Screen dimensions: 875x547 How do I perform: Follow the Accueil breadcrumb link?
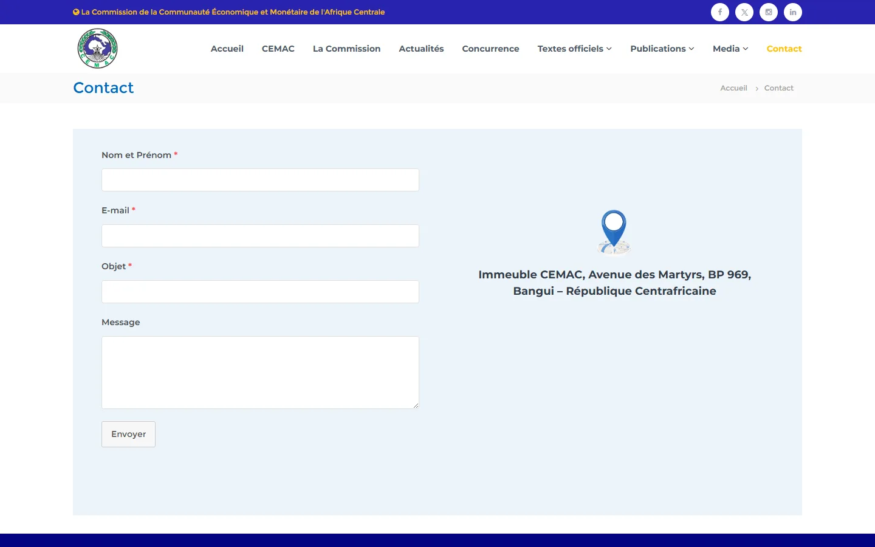[733, 88]
